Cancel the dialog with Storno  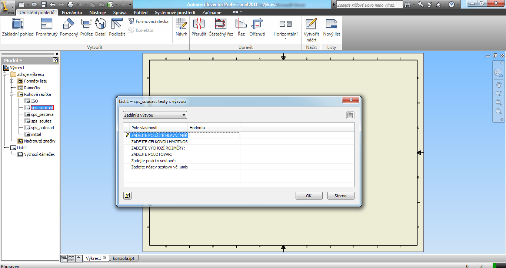[341, 196]
